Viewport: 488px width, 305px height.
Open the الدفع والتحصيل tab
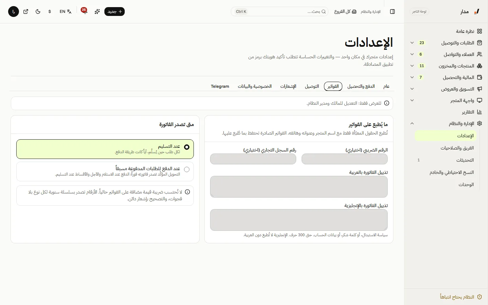[x=361, y=86]
